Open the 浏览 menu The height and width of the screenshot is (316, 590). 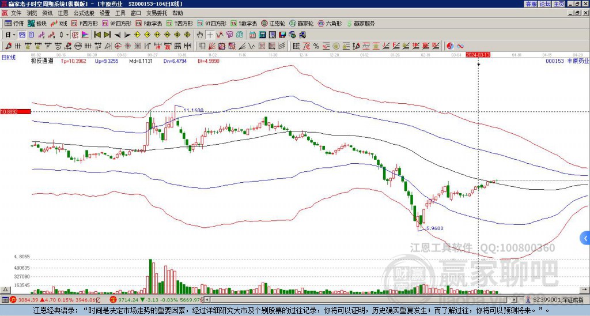[32, 13]
